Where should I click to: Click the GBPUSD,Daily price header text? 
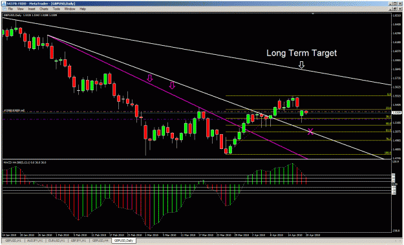click(x=30, y=15)
